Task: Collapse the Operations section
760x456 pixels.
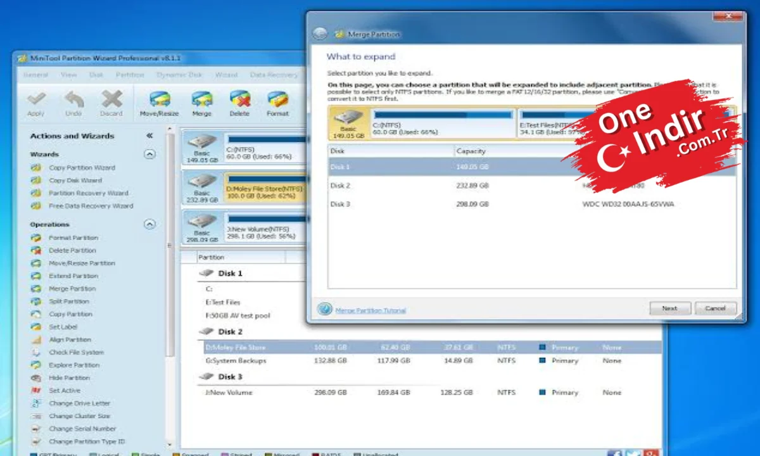Action: (x=149, y=224)
